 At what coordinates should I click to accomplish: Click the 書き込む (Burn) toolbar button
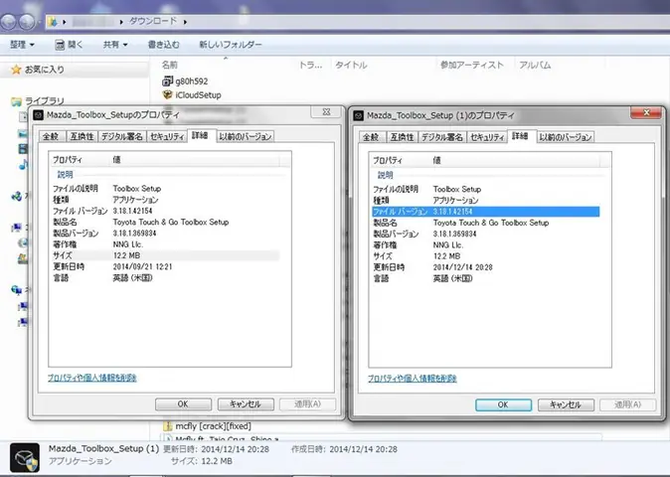point(163,45)
